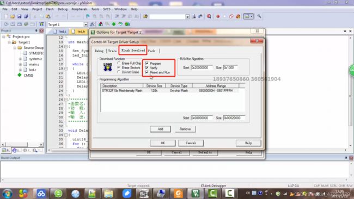354x199 pixels.
Task: Collapse the Project: pro tree node
Action: pos(4,36)
